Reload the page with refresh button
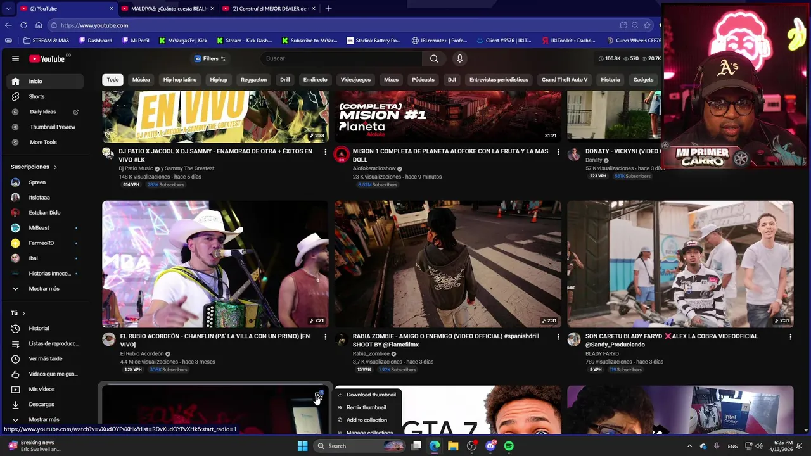811x456 pixels. pos(23,25)
